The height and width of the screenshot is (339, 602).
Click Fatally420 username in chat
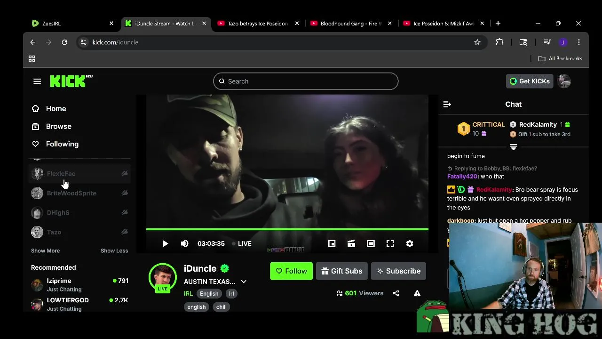point(462,177)
